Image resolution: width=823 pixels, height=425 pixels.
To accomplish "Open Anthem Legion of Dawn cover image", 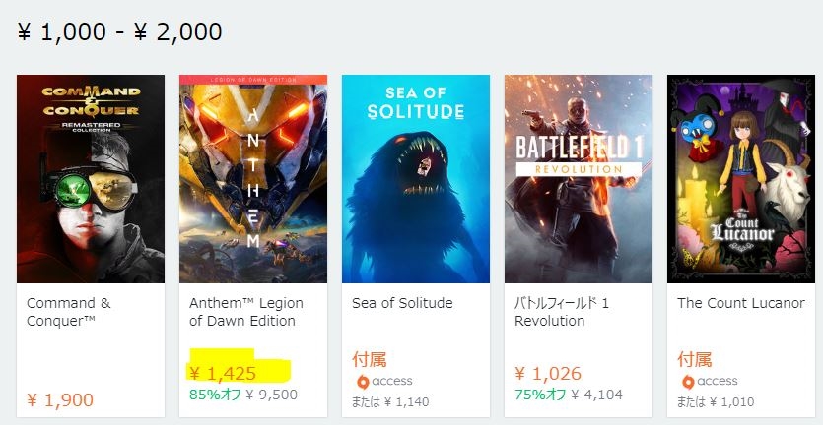I will click(253, 178).
